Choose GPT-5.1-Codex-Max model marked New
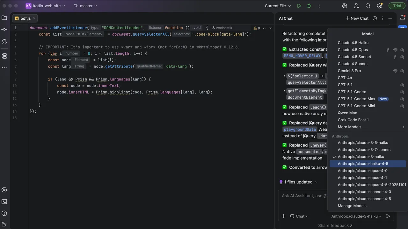 pos(368,99)
